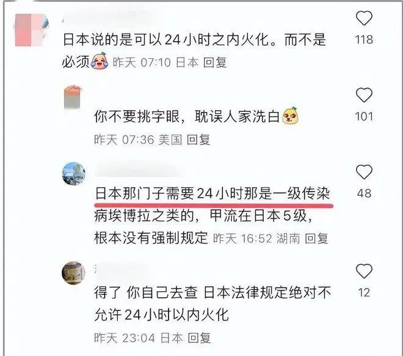Tap the heart on the 48-like comment
This screenshot has width=403, height=356.
[x=364, y=172]
